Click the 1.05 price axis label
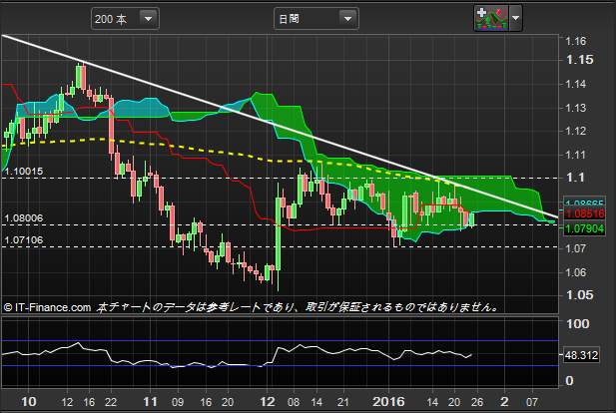The image size is (616, 413). click(x=580, y=295)
